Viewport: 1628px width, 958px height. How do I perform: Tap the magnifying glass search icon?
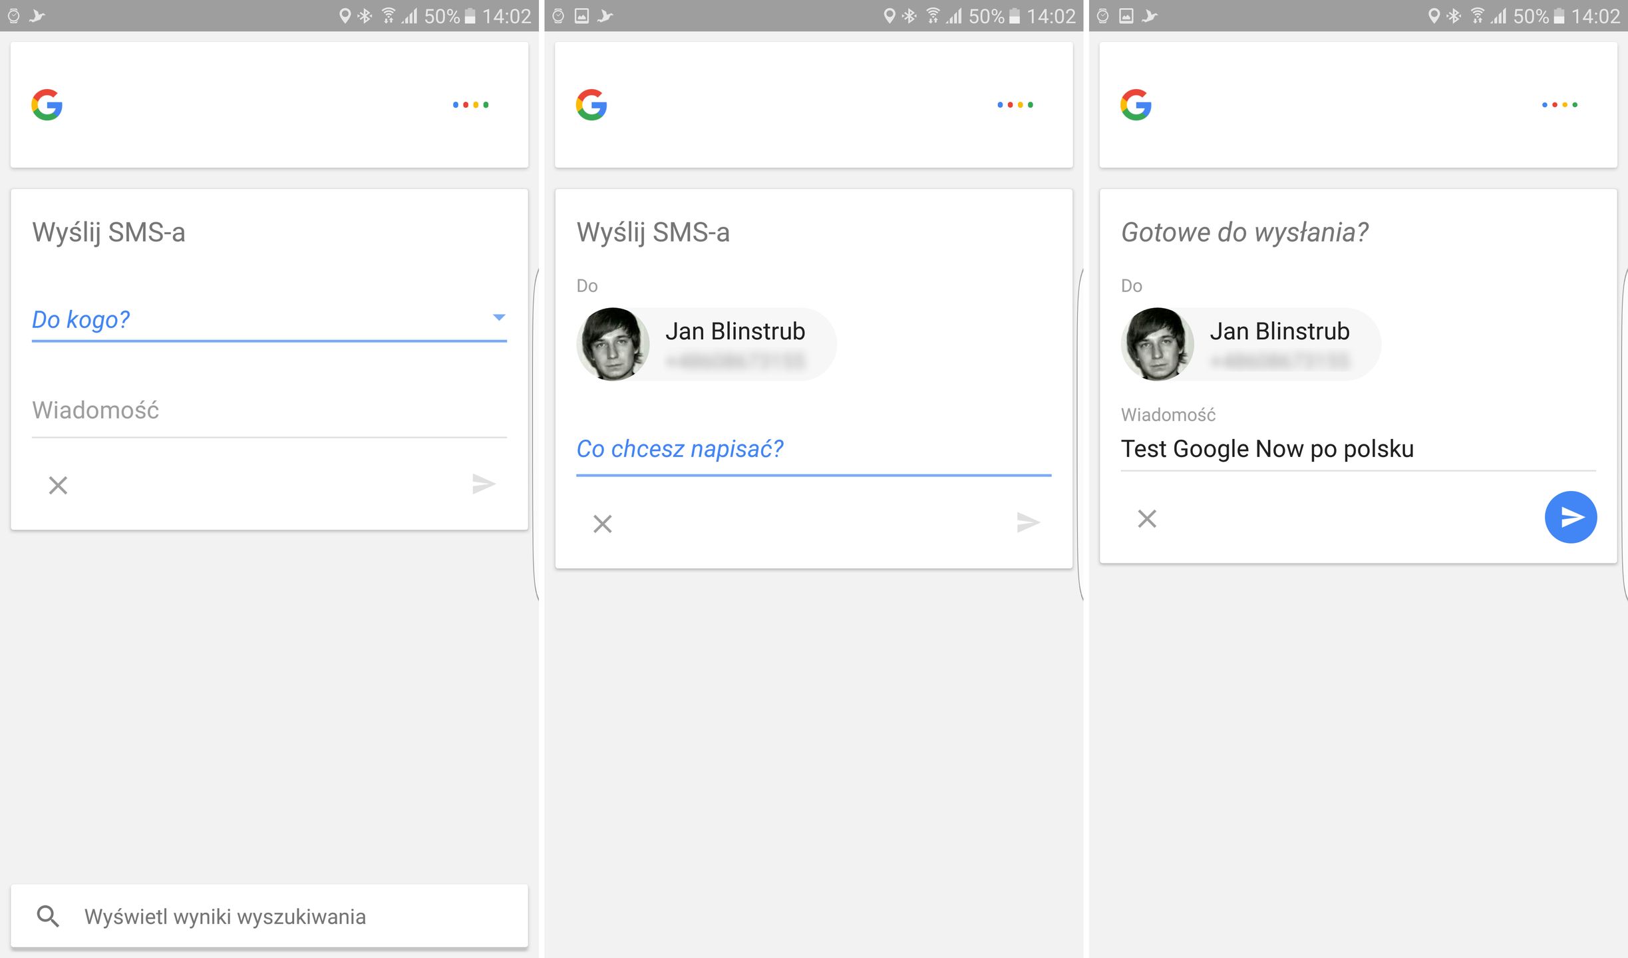pyautogui.click(x=49, y=916)
